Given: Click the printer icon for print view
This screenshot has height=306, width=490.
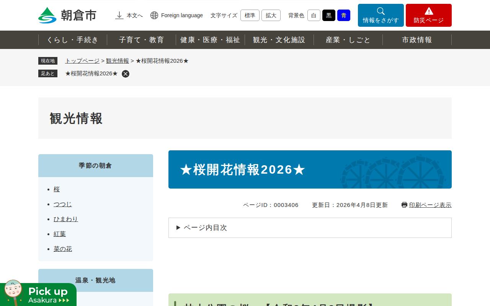Looking at the screenshot, I should pyautogui.click(x=404, y=205).
